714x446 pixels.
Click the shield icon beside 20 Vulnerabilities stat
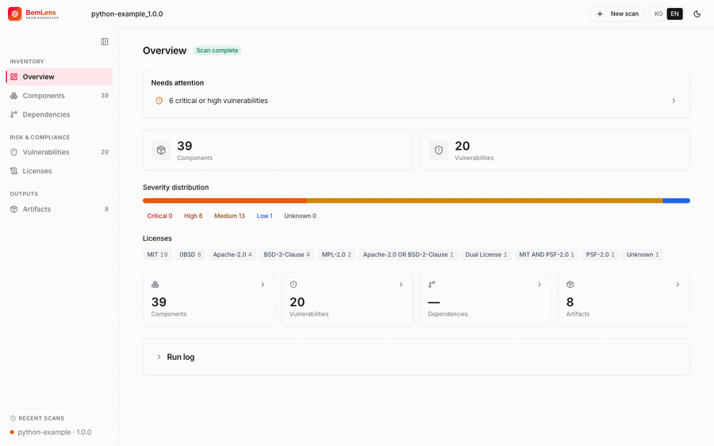click(439, 150)
